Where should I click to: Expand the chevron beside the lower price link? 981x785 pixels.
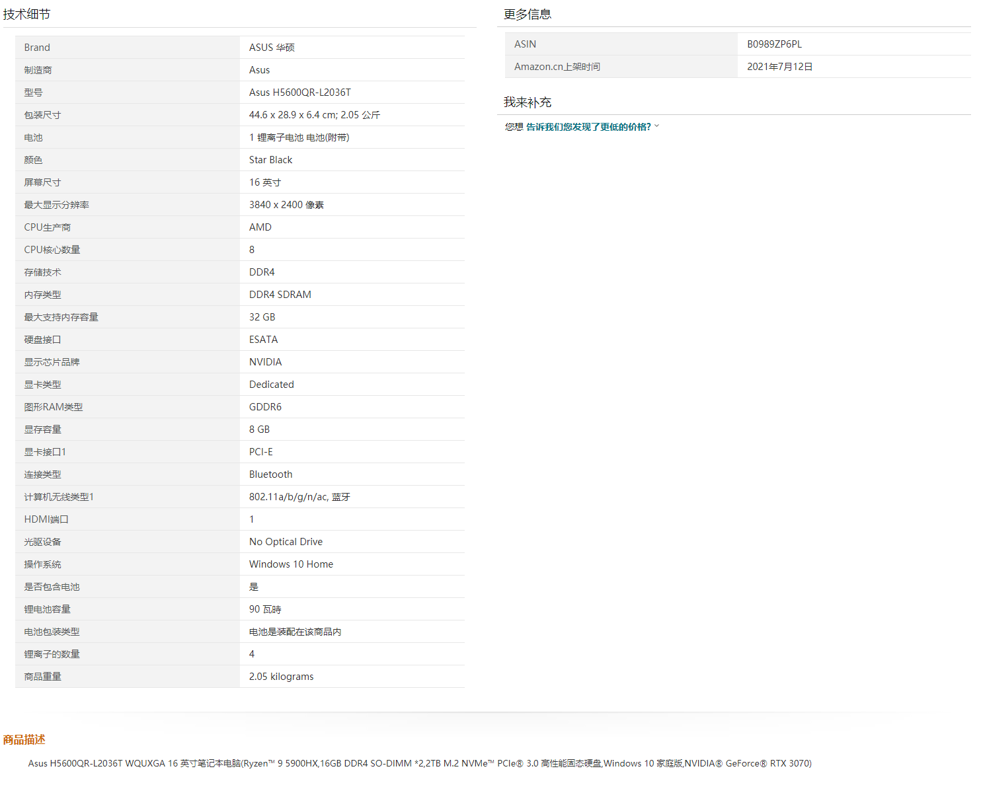coord(656,126)
